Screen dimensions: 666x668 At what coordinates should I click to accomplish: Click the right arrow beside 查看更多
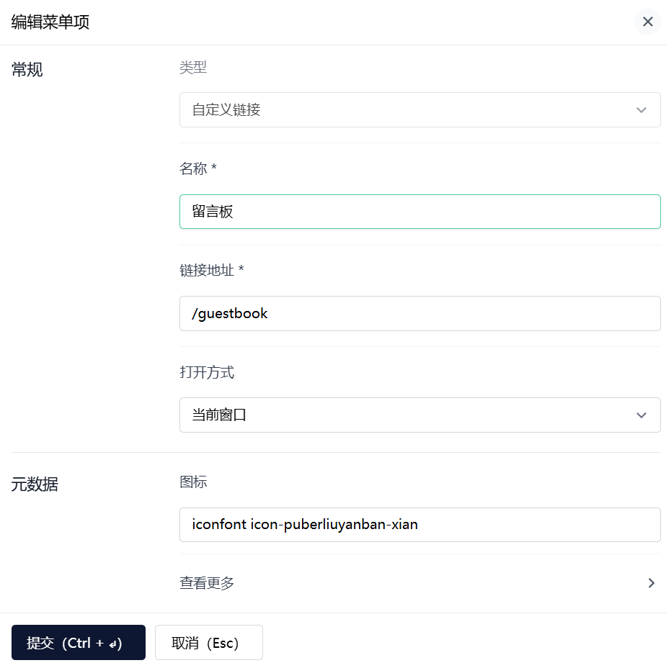tap(651, 583)
